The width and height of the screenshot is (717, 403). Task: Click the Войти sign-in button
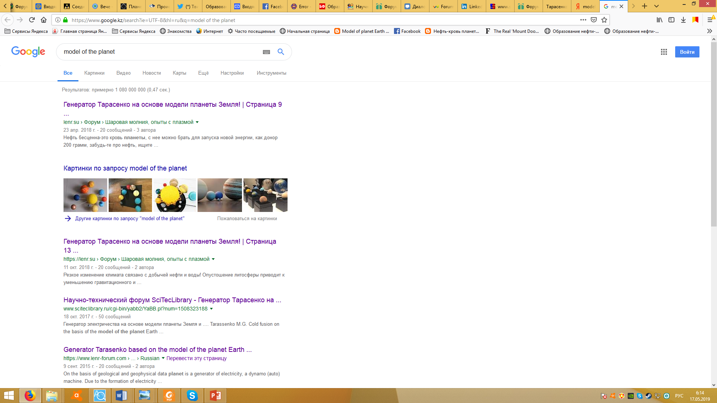click(687, 52)
